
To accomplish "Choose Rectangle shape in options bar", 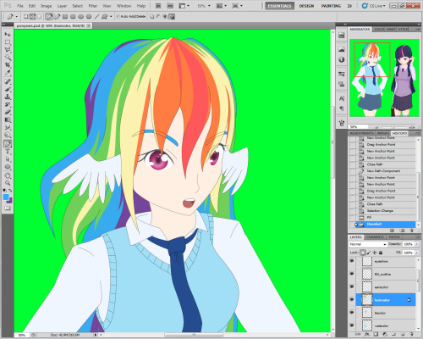I will click(x=65, y=17).
